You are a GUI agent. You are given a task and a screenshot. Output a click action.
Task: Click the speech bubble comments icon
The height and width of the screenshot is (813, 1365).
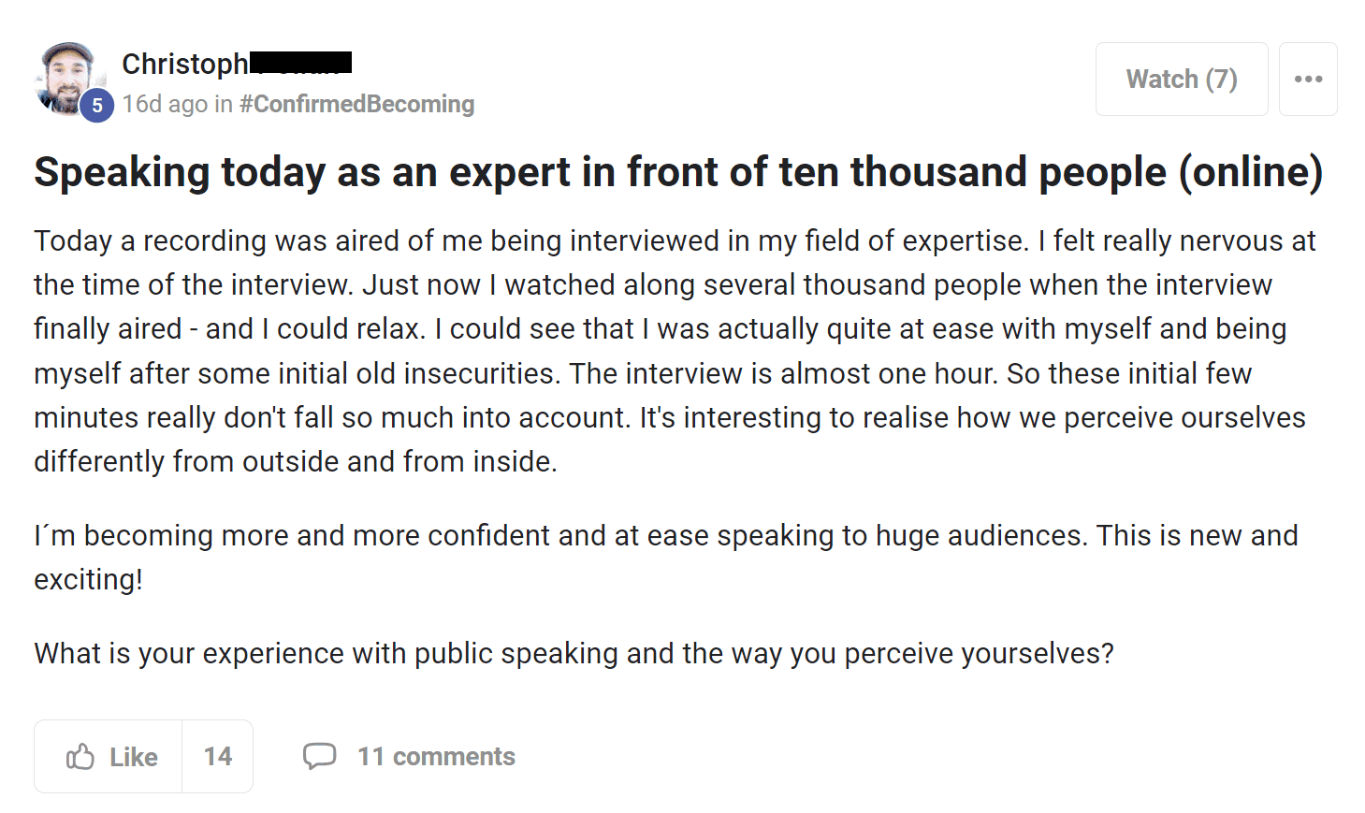click(319, 756)
